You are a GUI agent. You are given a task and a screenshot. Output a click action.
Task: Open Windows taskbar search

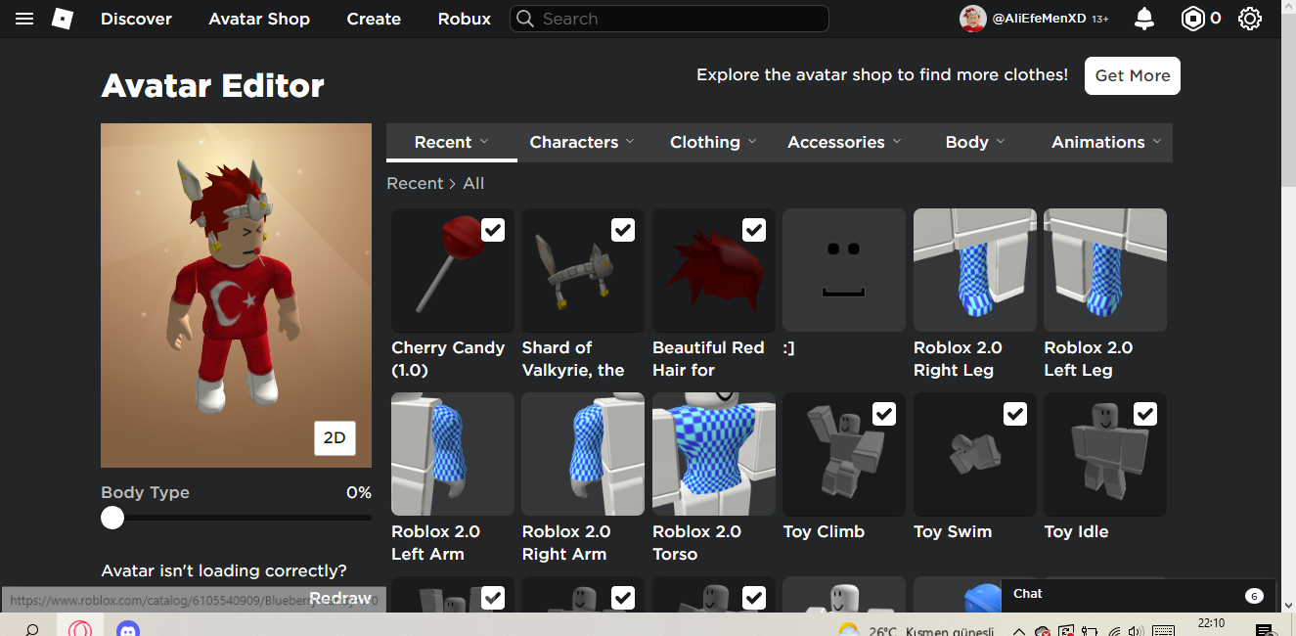31,629
